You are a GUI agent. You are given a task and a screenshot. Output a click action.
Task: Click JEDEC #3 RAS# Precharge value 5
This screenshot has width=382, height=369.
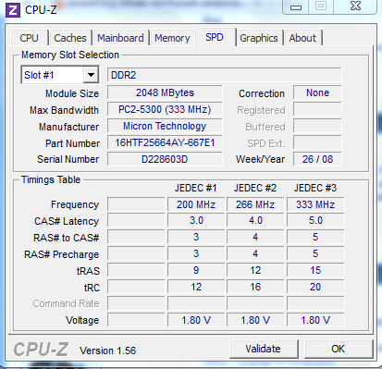tap(315, 253)
